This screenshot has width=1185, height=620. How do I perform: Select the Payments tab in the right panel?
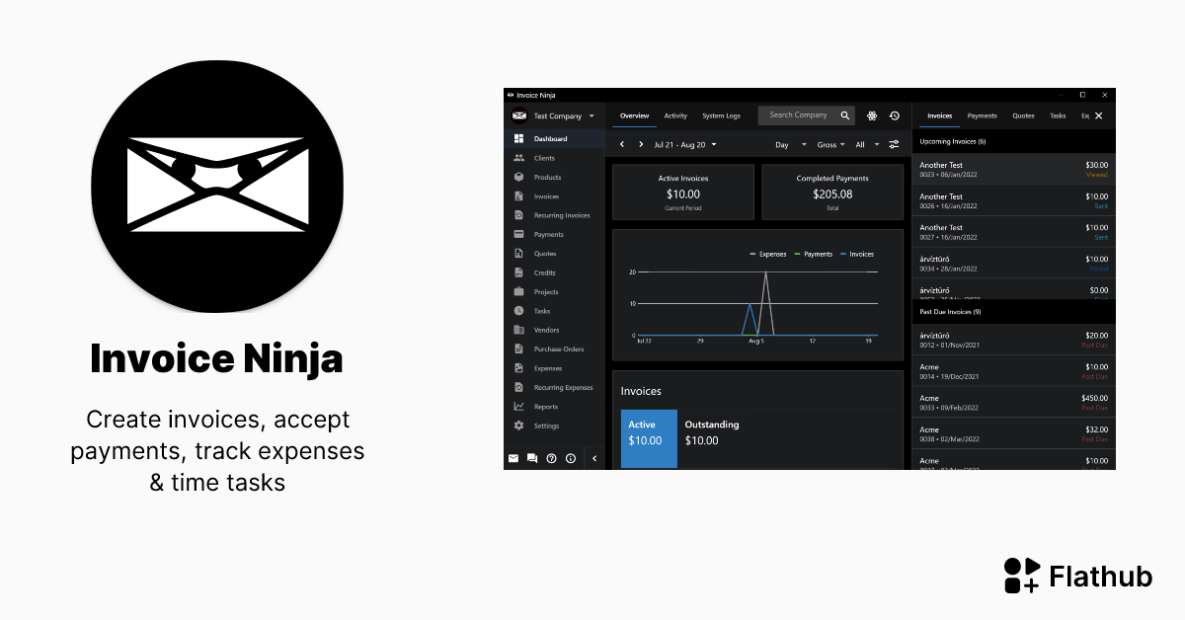982,116
